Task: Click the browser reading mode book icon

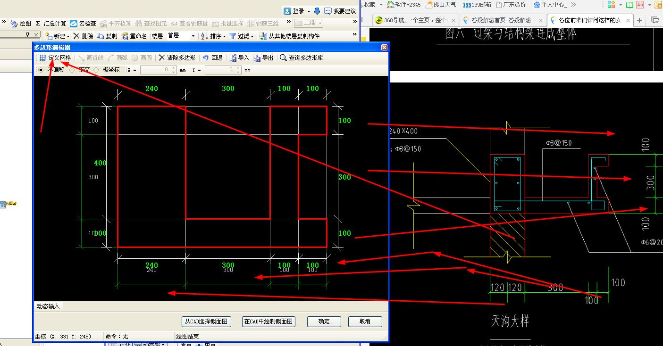Action: (x=629, y=5)
